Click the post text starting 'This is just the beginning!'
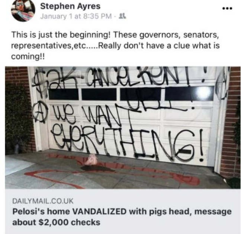 pyautogui.click(x=115, y=45)
